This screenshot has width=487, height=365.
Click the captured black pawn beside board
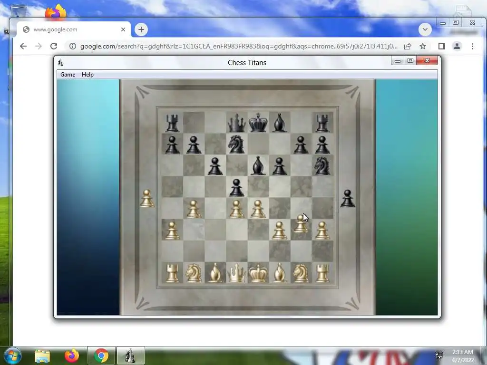click(x=348, y=198)
